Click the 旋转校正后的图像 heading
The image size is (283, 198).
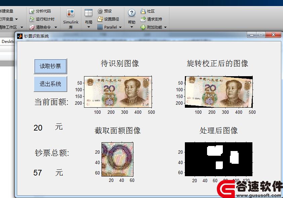click(x=217, y=63)
